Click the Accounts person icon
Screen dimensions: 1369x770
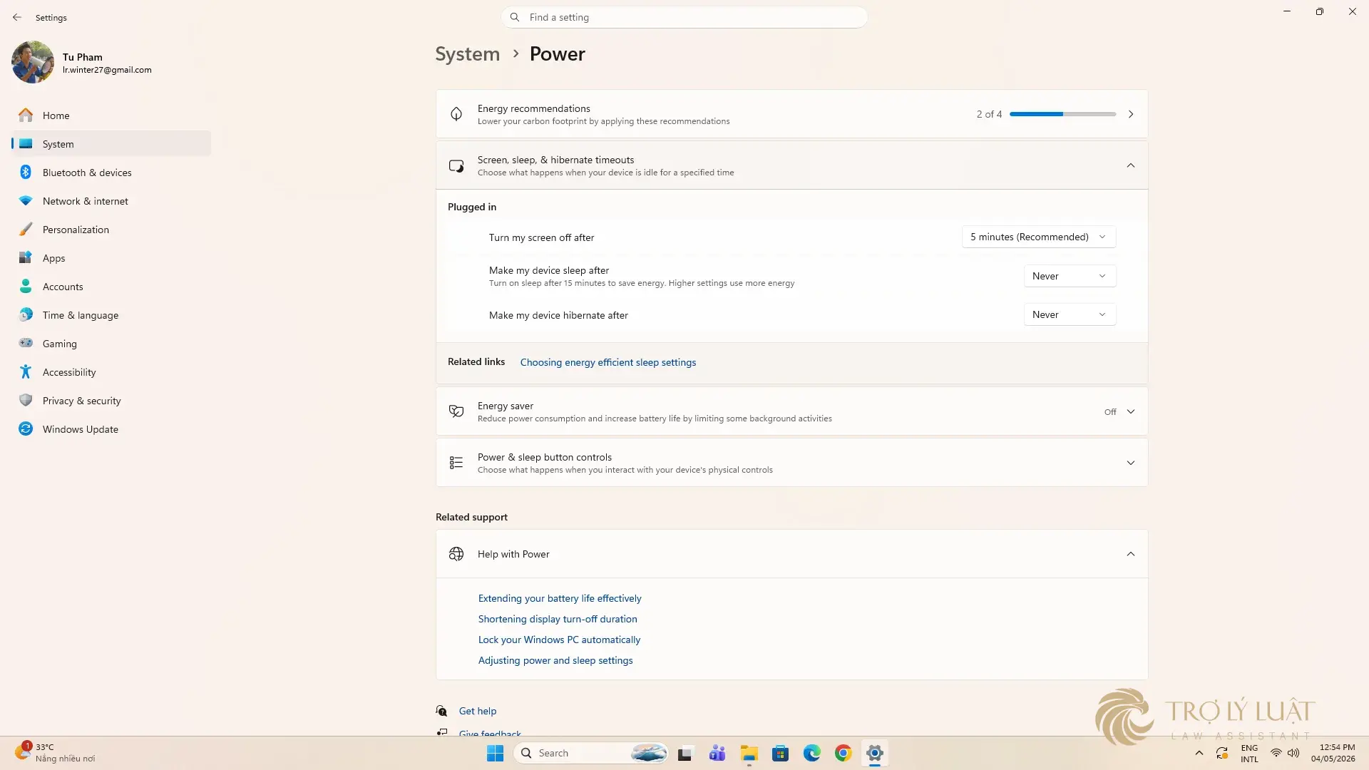(x=26, y=287)
